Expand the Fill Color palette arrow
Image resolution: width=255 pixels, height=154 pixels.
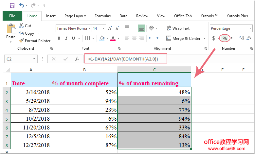coord(107,38)
